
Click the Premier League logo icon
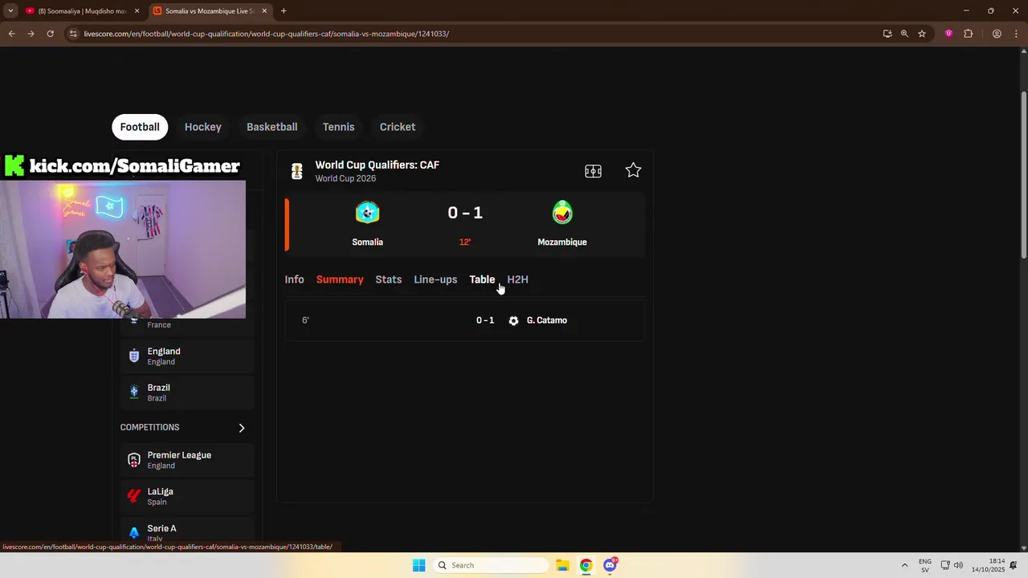134,460
